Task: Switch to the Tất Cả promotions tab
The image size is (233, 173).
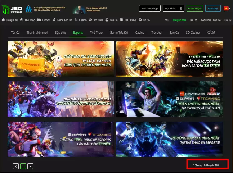Action: (15, 32)
